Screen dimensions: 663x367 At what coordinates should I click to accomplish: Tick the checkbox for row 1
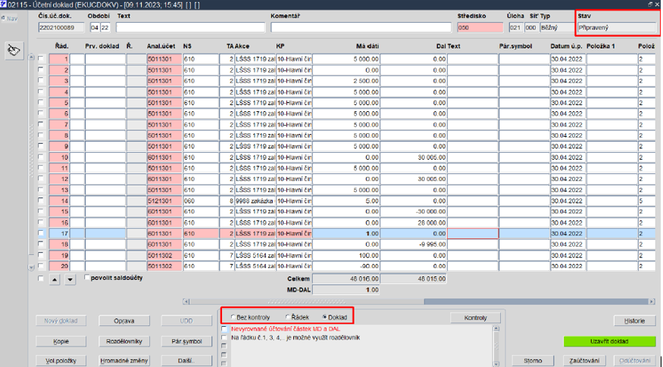pyautogui.click(x=41, y=58)
